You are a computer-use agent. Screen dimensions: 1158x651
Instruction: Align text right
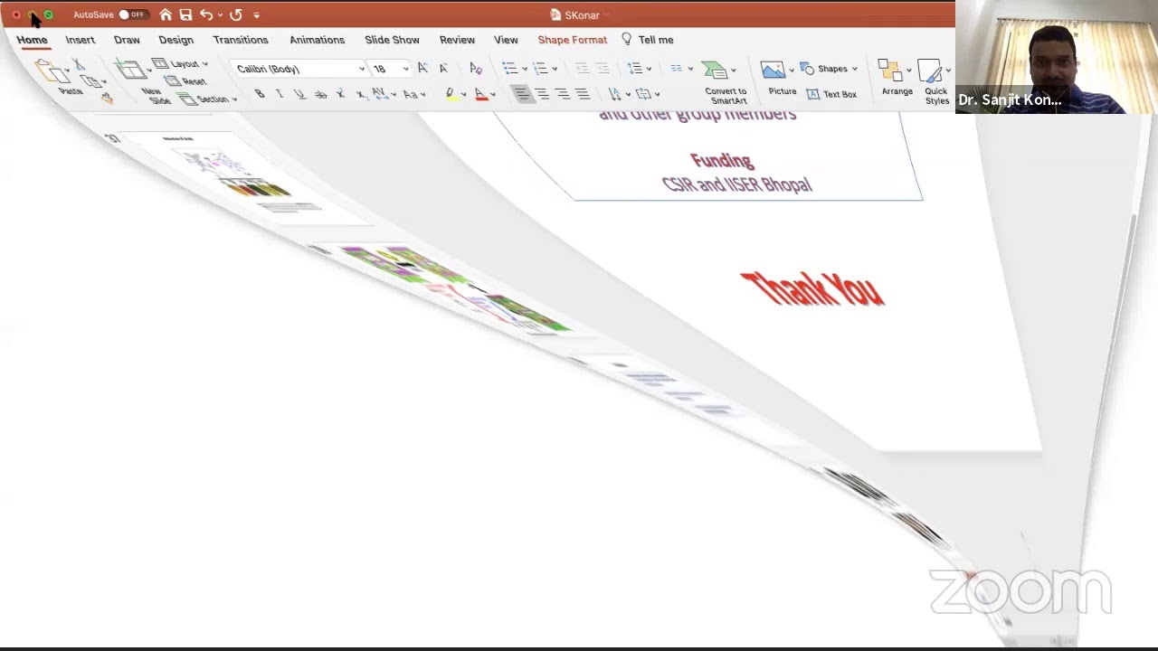pyautogui.click(x=562, y=94)
